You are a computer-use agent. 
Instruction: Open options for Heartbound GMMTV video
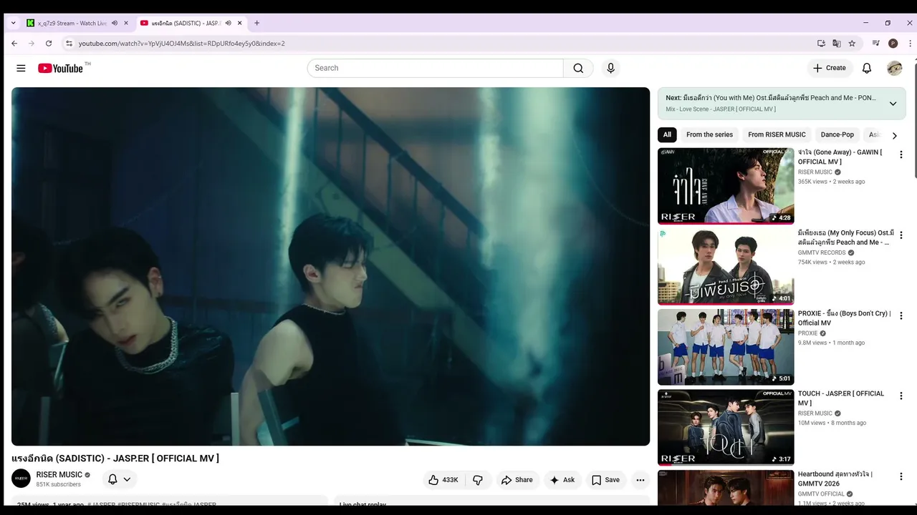tap(901, 476)
